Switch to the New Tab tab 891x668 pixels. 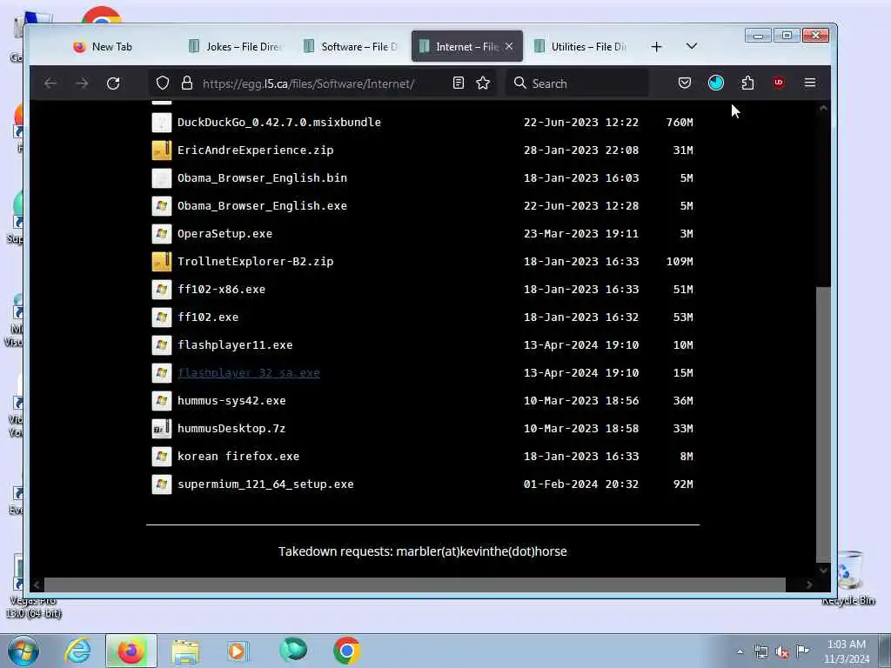pos(111,47)
